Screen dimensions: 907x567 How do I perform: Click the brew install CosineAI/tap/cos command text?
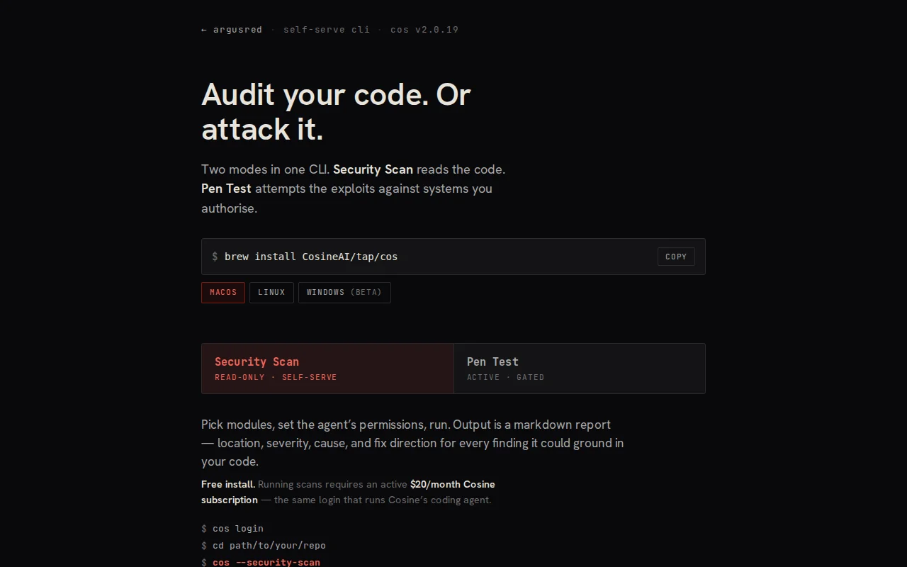coord(311,257)
